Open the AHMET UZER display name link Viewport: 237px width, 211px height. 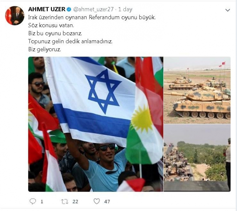pos(47,9)
